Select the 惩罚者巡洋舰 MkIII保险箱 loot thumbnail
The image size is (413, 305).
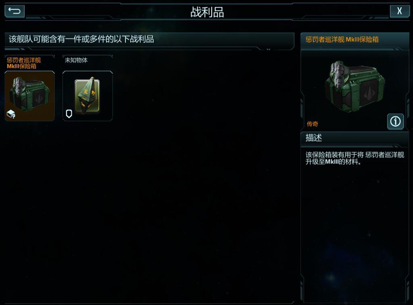[30, 96]
